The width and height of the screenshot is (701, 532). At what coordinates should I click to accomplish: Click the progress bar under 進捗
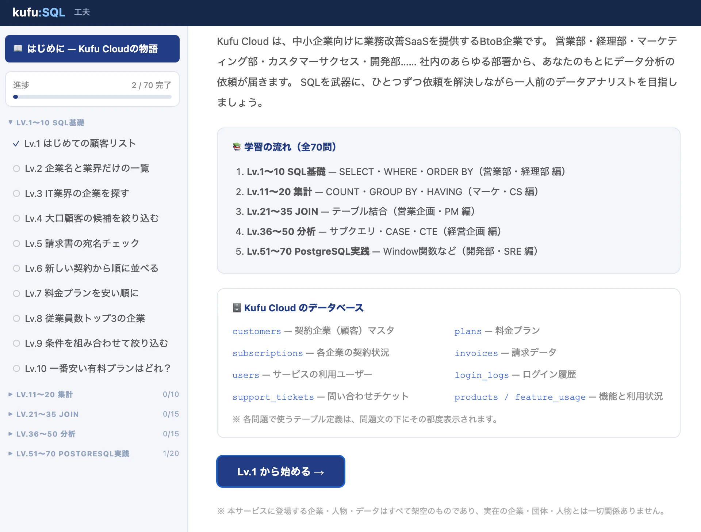pos(92,97)
